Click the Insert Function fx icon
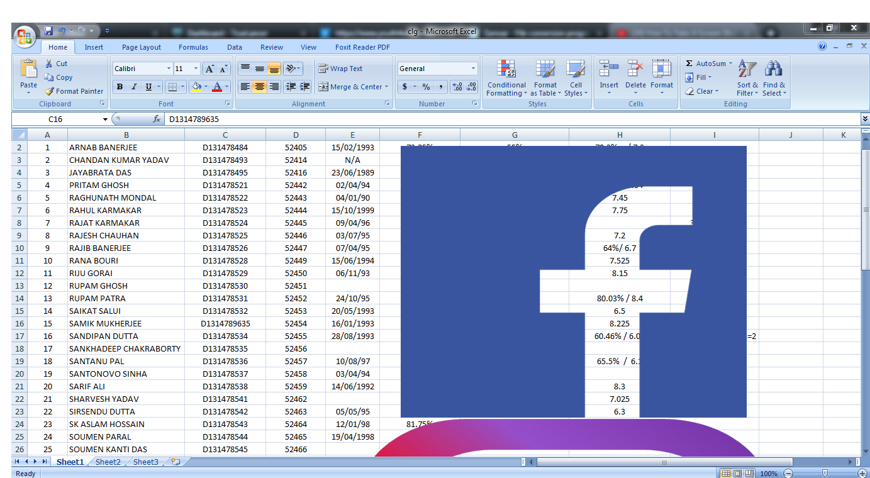 (x=157, y=119)
